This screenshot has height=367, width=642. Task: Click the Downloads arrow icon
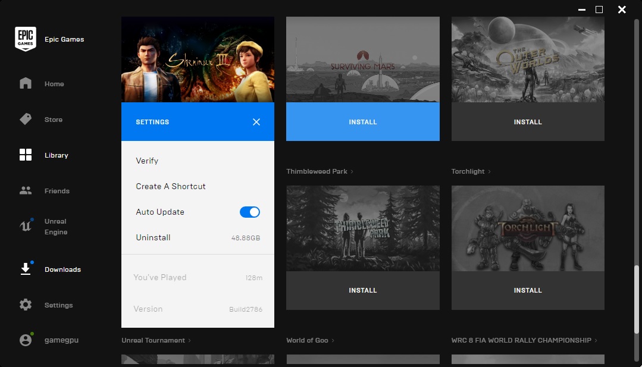[x=26, y=269]
